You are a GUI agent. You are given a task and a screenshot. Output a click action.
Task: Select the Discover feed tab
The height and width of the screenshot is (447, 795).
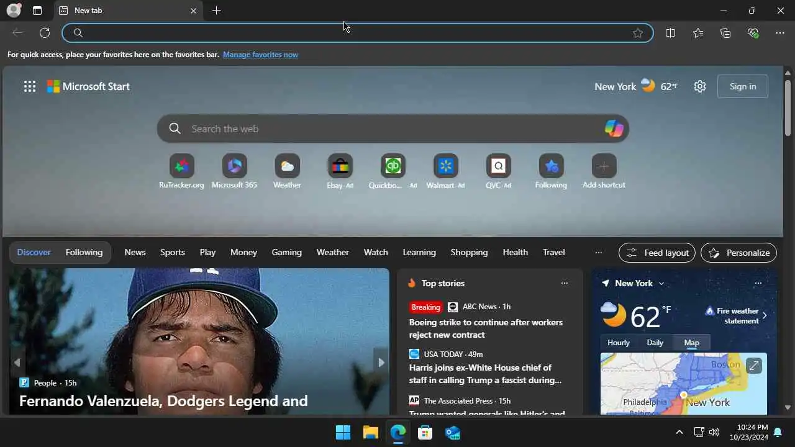click(x=34, y=252)
